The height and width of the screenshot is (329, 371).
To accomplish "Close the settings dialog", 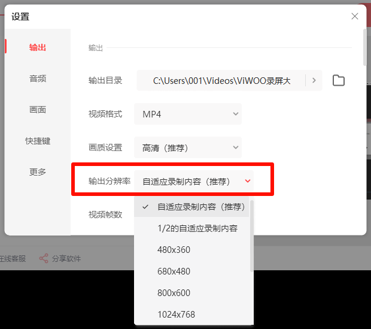I will [355, 16].
